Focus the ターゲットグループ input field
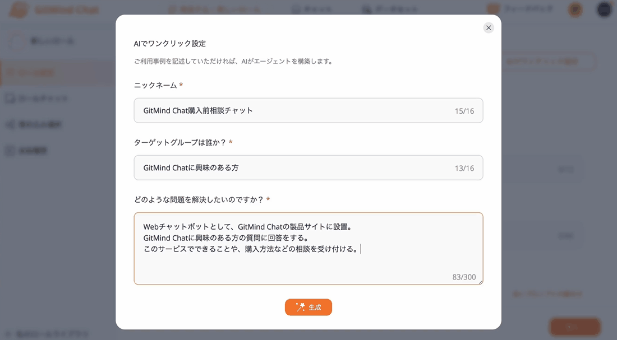Screen dimensions: 617x340 pos(308,167)
